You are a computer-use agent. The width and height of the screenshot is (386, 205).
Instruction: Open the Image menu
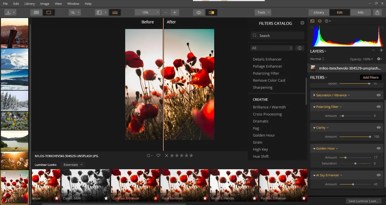[45, 4]
